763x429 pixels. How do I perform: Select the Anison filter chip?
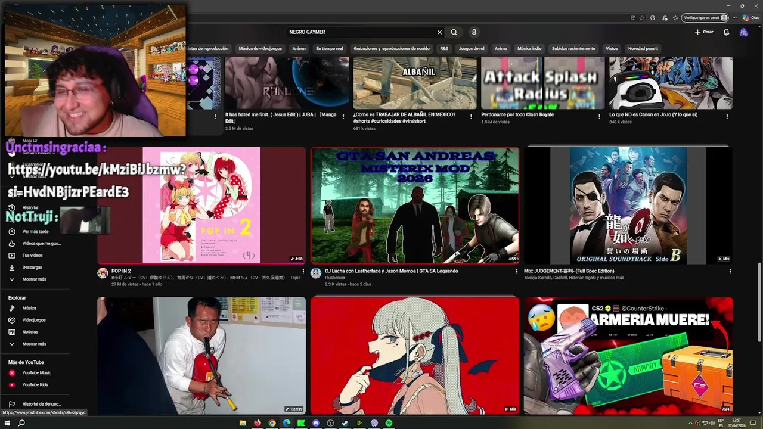pos(299,49)
